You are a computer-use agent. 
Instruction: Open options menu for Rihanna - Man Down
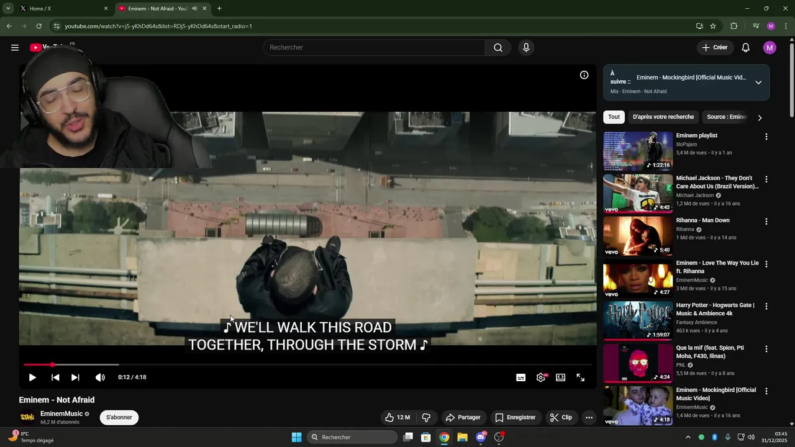pos(766,222)
